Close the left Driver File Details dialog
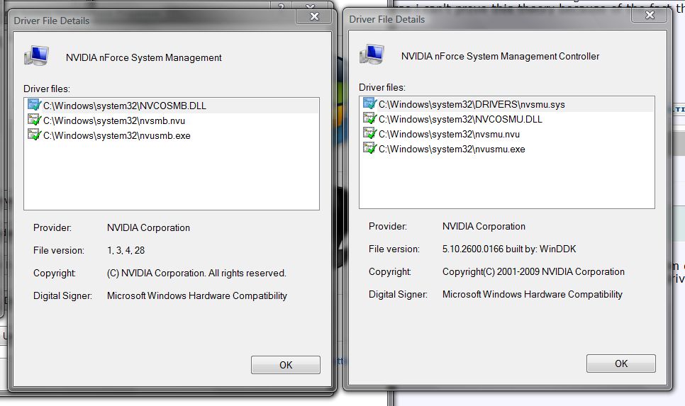 point(314,16)
